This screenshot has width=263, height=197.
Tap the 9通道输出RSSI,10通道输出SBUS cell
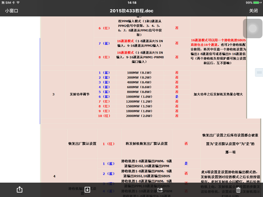(x=147, y=174)
